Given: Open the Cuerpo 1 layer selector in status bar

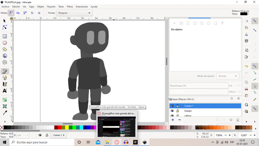Looking at the screenshot, I should pyautogui.click(x=59, y=135).
